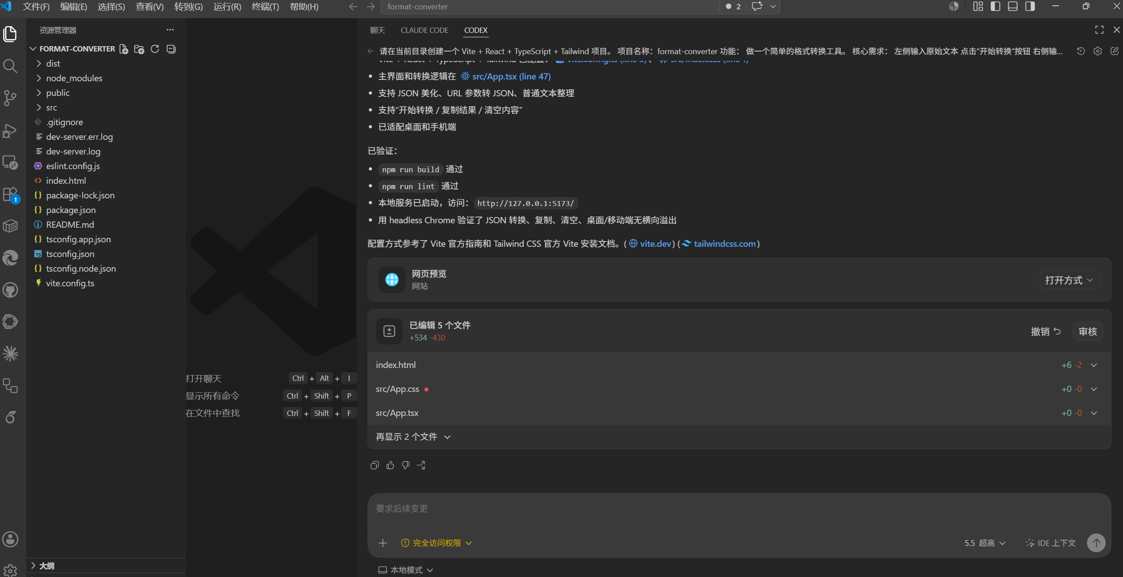The image size is (1123, 577).
Task: Expand the dist folder
Action: click(x=106, y=63)
